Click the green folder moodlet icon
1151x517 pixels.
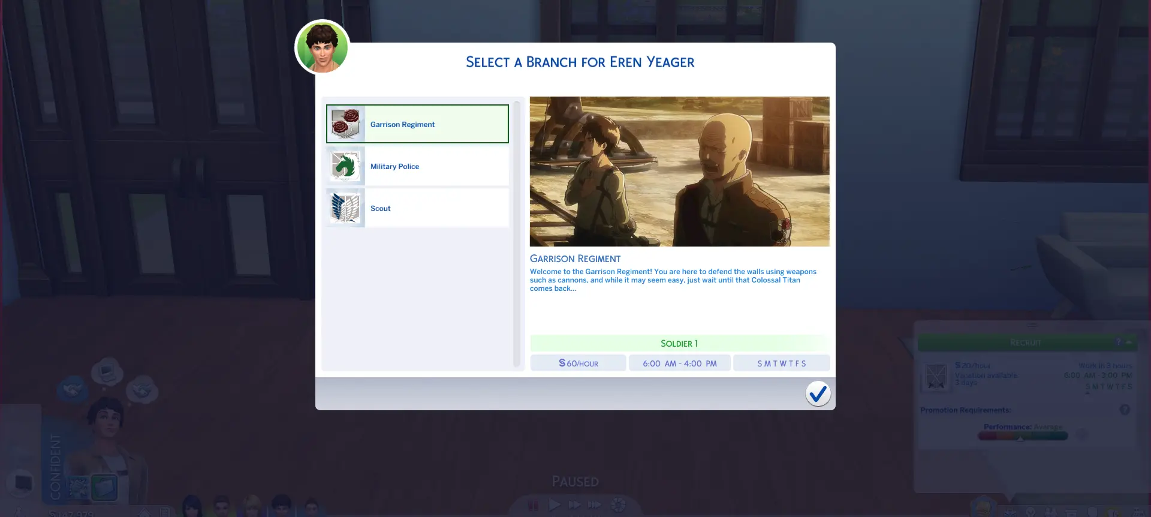(104, 488)
